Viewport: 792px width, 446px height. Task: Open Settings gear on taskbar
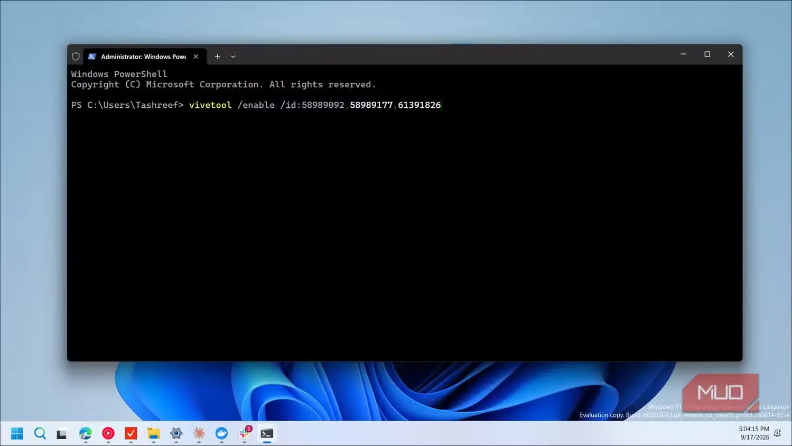click(176, 433)
